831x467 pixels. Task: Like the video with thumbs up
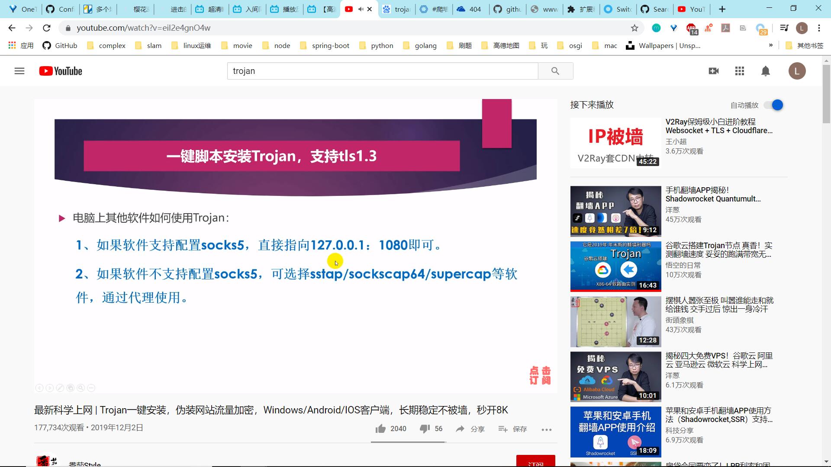click(381, 429)
